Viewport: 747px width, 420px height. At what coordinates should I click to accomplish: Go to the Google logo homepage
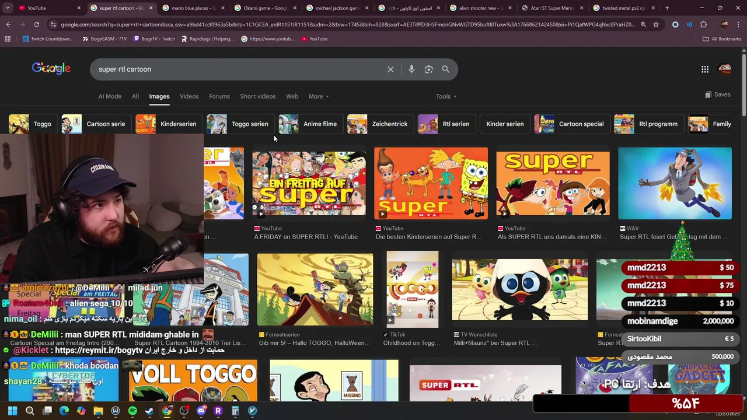click(51, 69)
